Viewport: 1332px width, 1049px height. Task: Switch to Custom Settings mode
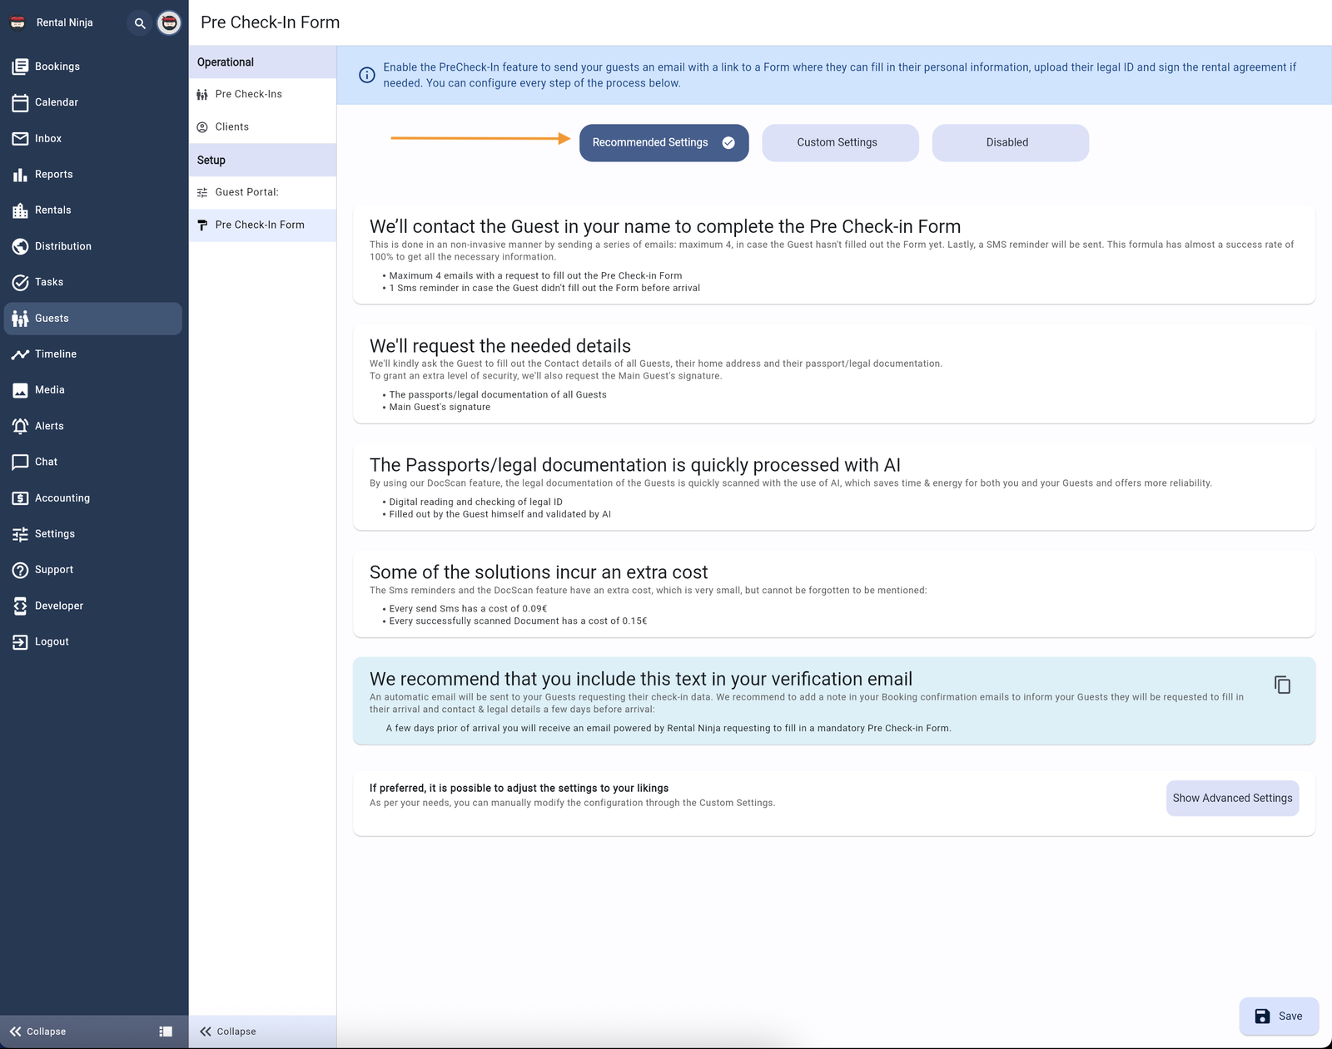tap(839, 142)
